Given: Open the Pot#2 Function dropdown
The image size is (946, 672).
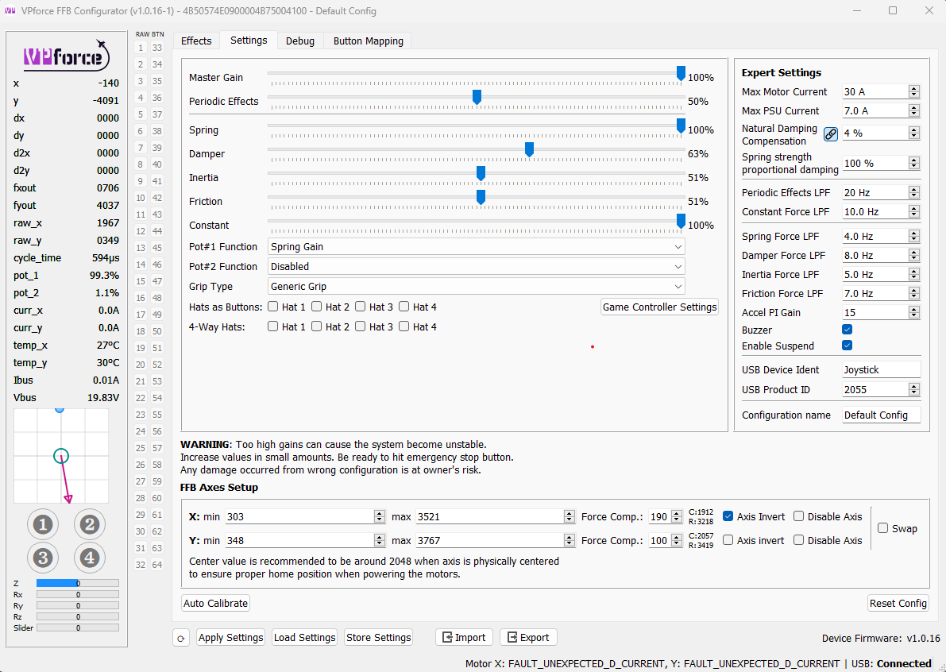Looking at the screenshot, I should (477, 267).
